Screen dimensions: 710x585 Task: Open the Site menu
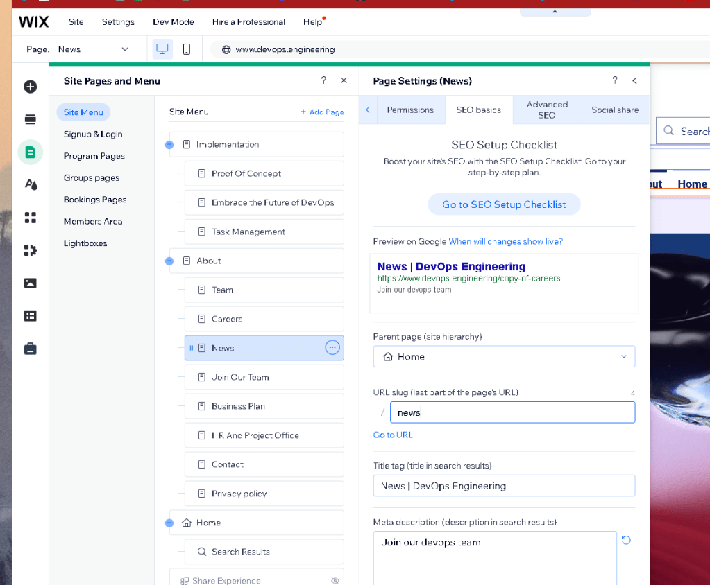coord(76,21)
